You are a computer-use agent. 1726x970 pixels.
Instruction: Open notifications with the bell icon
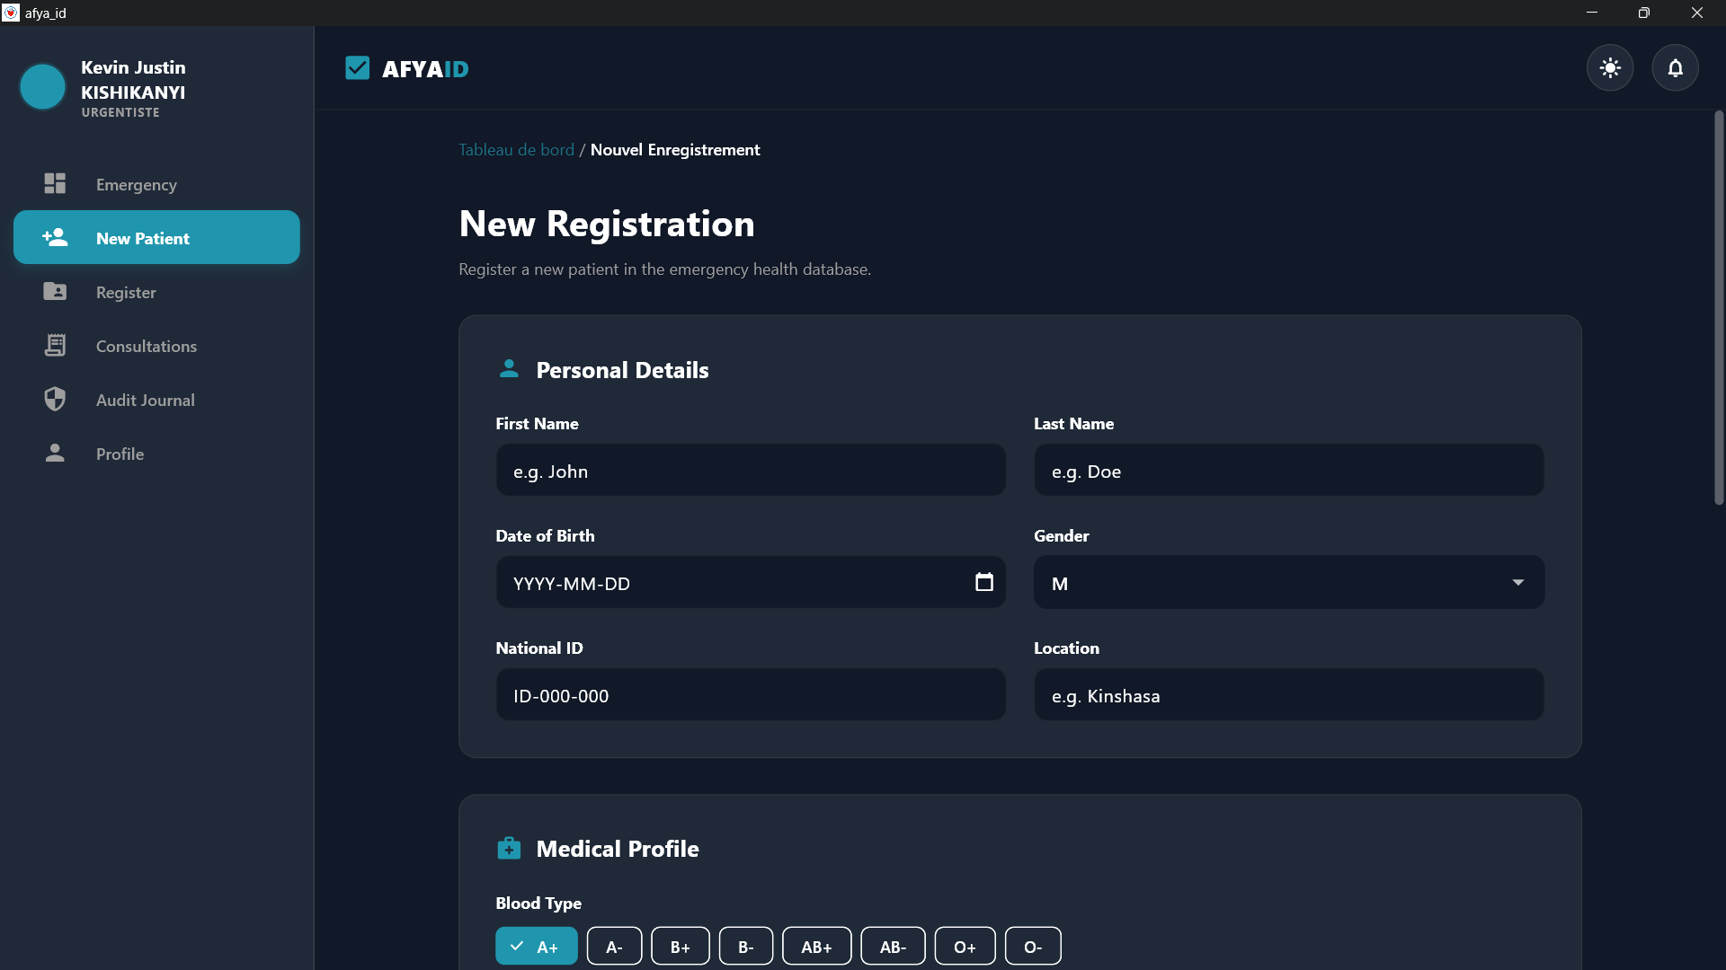pos(1675,68)
